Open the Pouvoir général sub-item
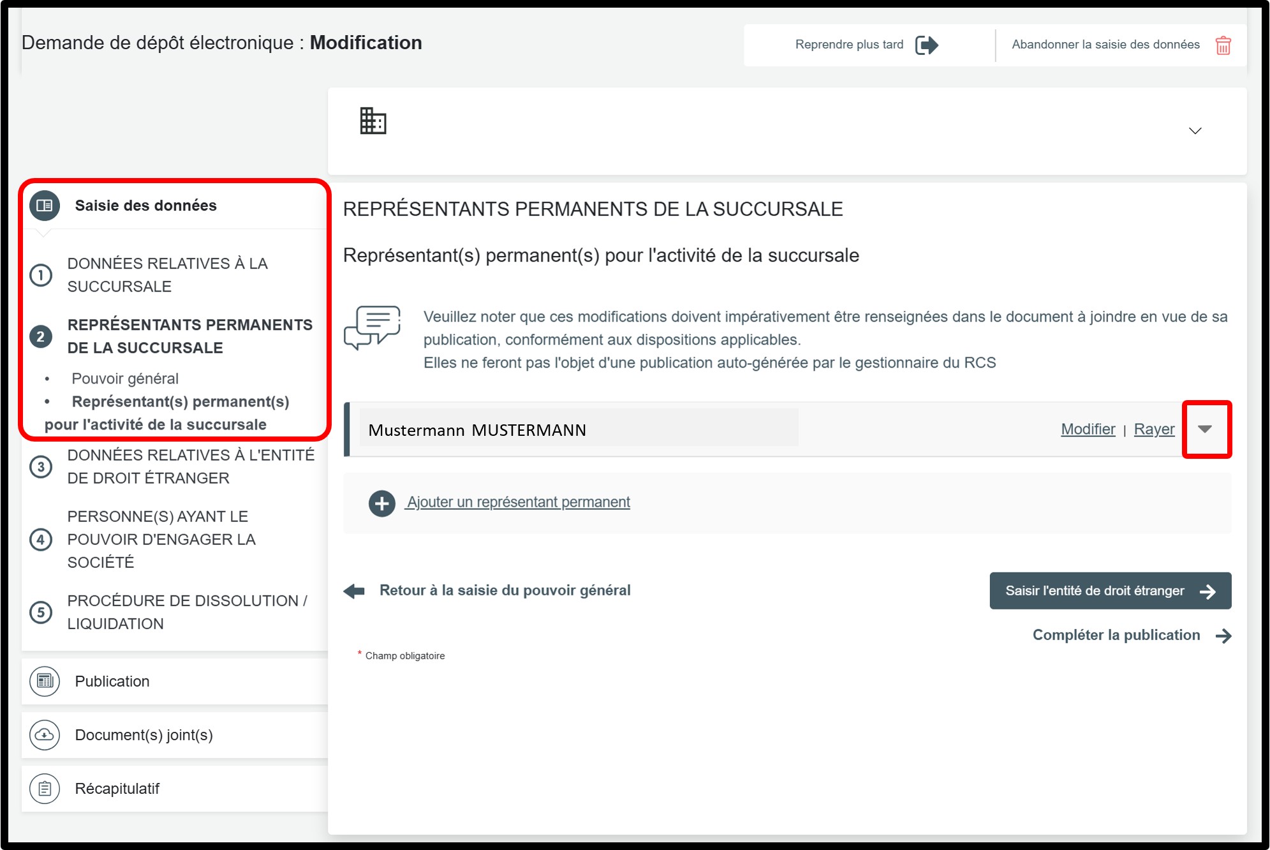 point(125,378)
